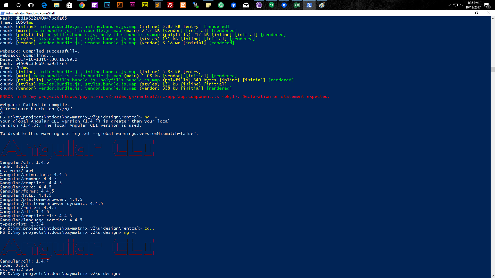Click the 'Time: 10564ms' line

tap(16, 22)
